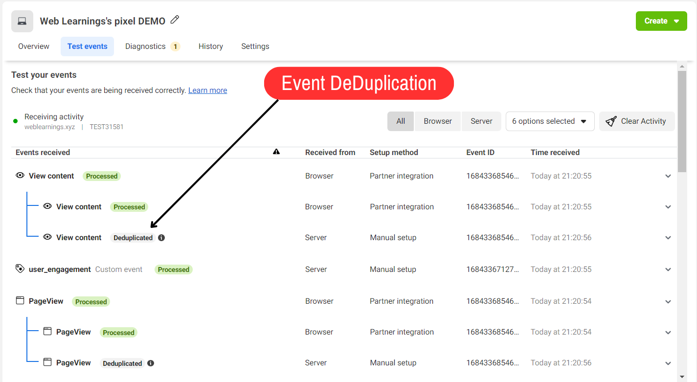Select the All filter option

[x=400, y=121]
